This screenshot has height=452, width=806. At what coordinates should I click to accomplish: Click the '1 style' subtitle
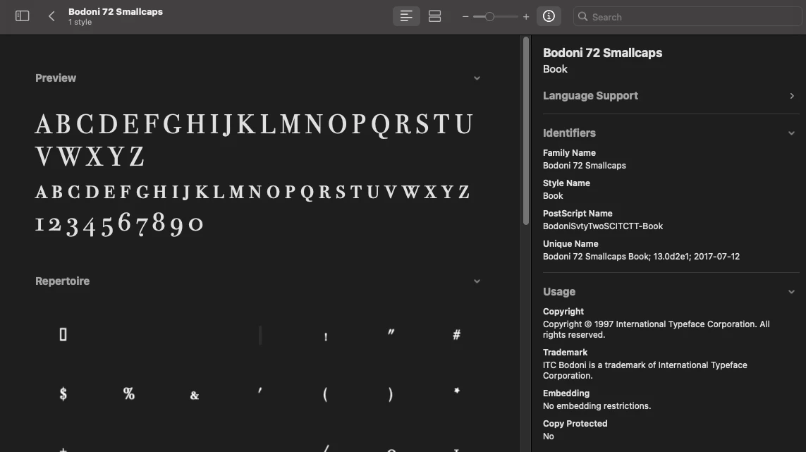(80, 22)
